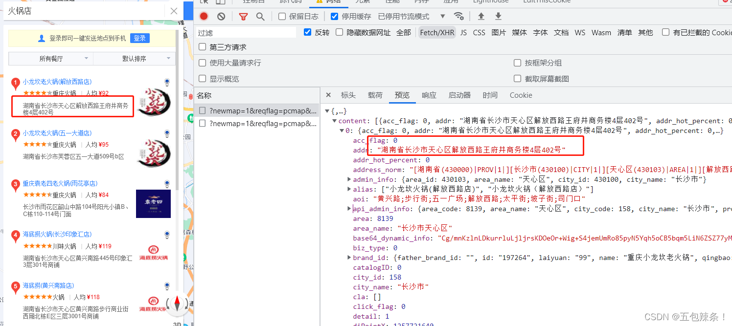The height and width of the screenshot is (326, 732).
Task: Click red marker number 1
Action: tap(15, 84)
